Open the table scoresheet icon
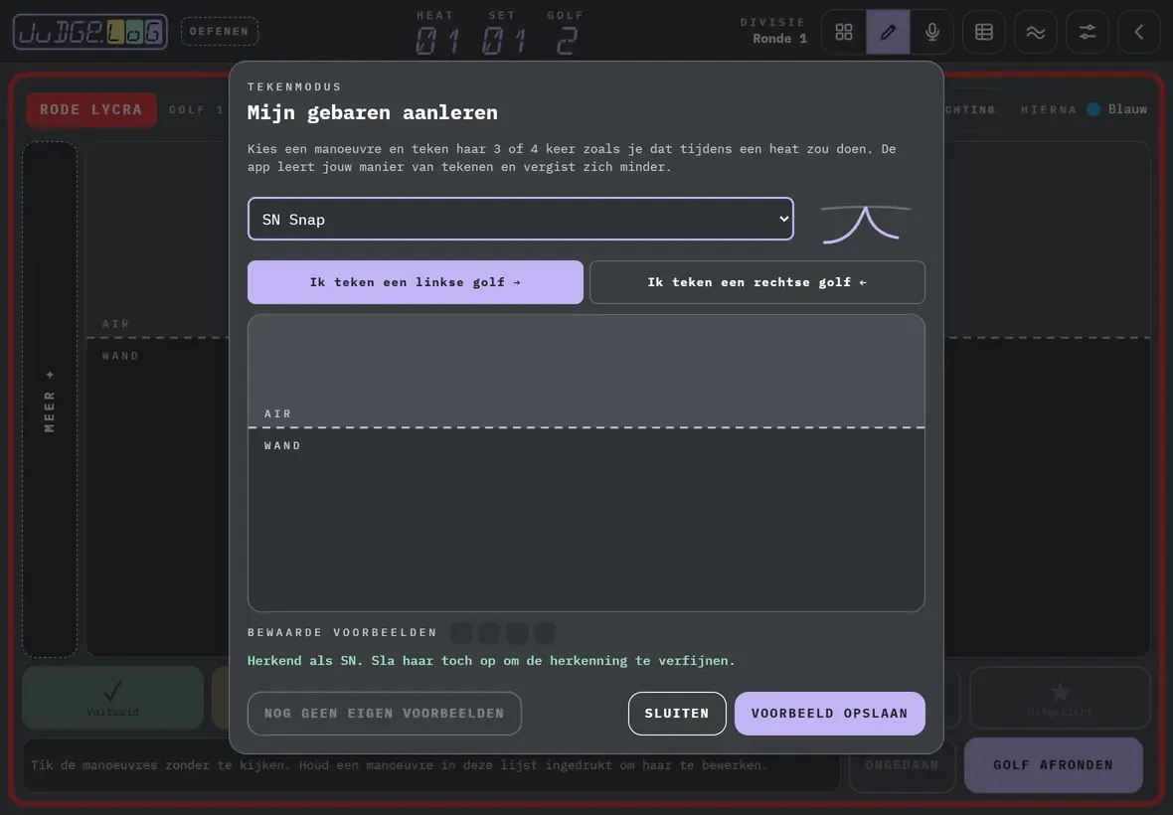 [x=984, y=32]
